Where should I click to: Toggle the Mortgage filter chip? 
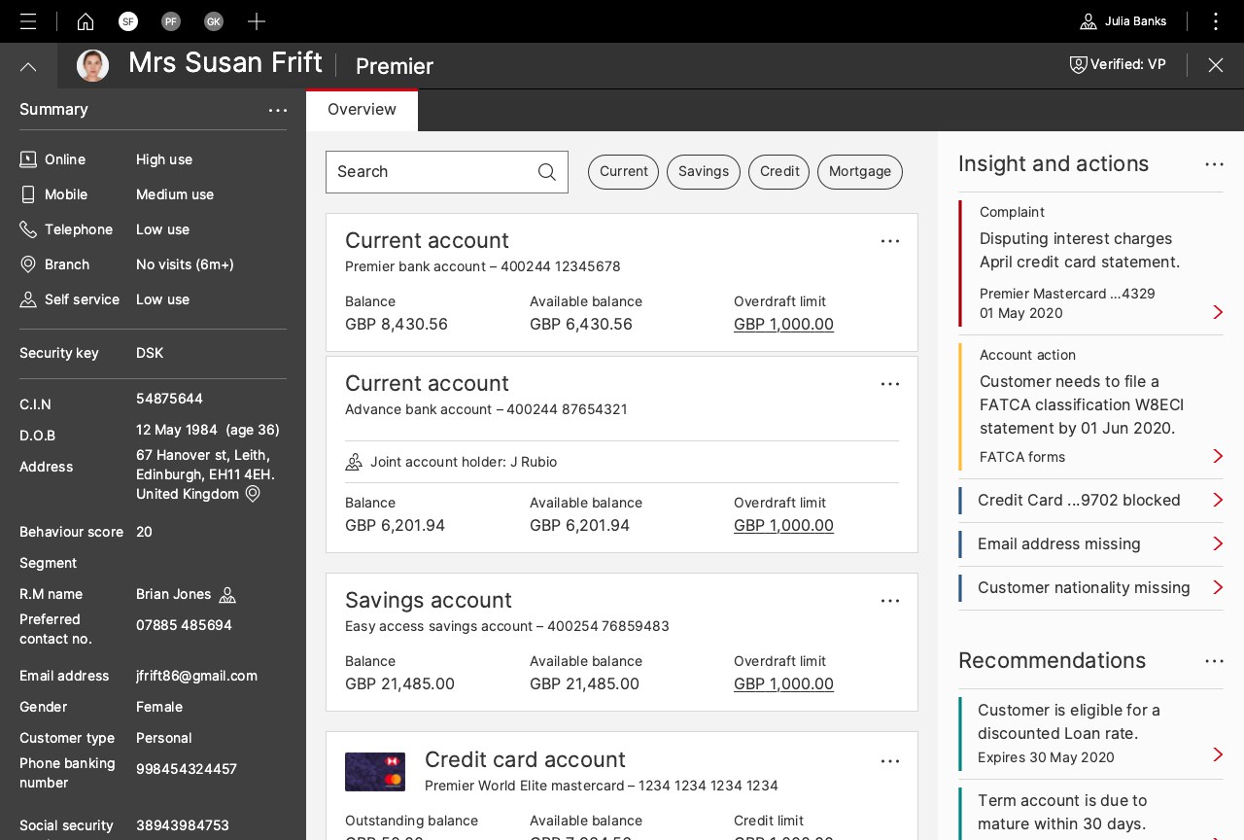click(x=859, y=172)
